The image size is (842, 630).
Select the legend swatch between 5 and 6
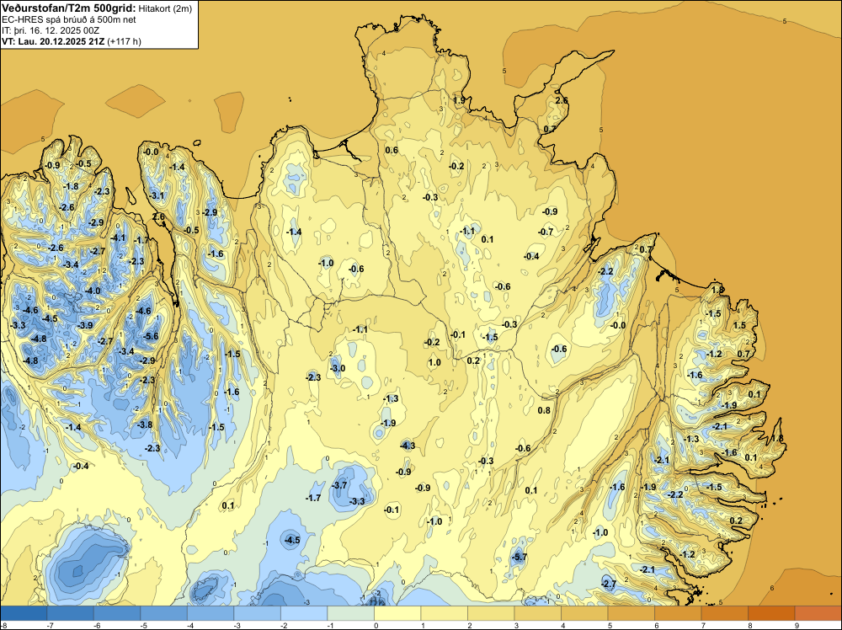631,613
